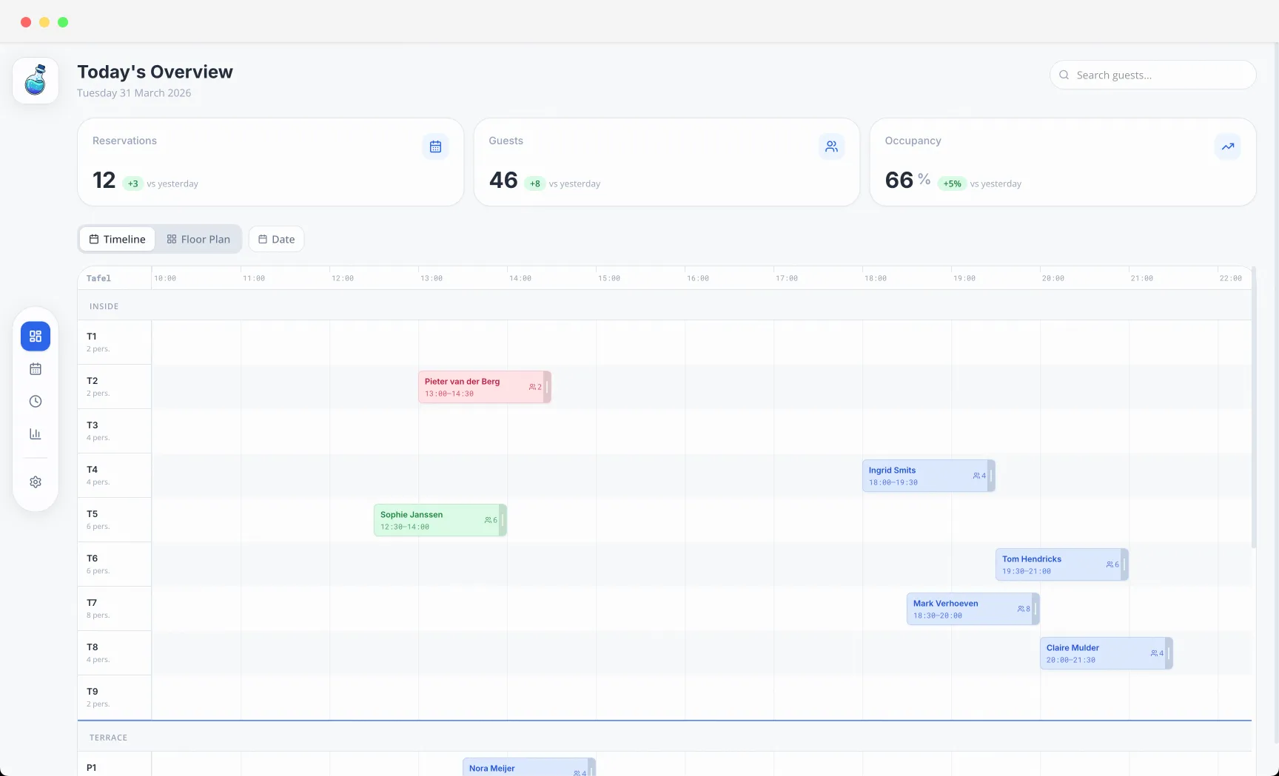The width and height of the screenshot is (1279, 776).
Task: Click the trending-up icon on the Occupancy card
Action: pyautogui.click(x=1227, y=146)
